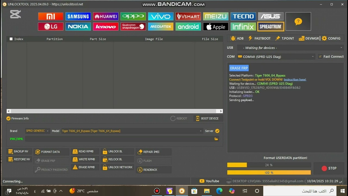The image size is (348, 196).
Task: Expand the Model Tiger T606 dropdown
Action: [132, 131]
